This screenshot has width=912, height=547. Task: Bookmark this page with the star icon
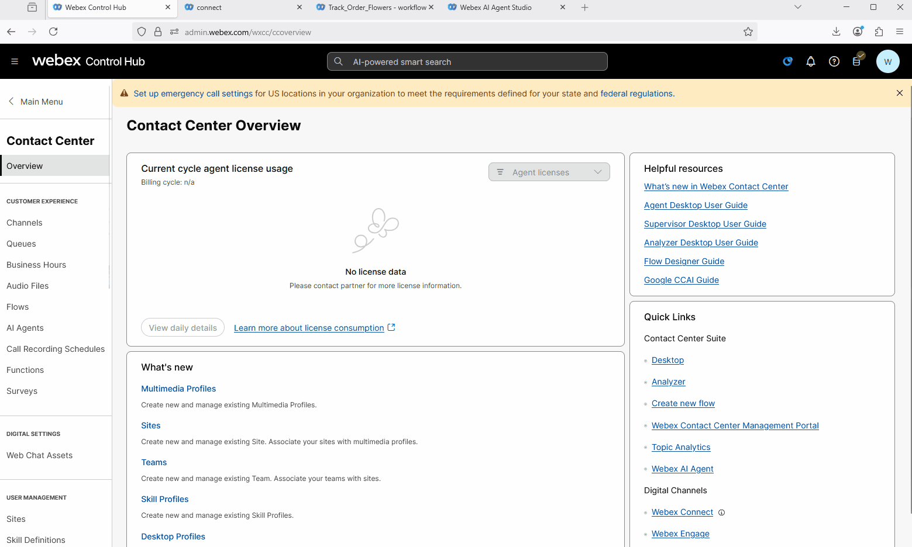[748, 32]
